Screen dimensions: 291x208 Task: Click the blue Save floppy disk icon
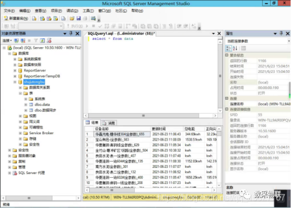click(x=79, y=18)
